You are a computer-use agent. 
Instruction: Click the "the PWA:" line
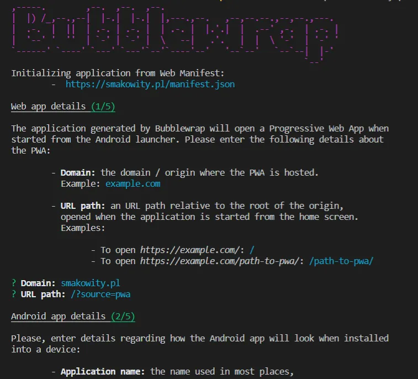tap(31, 151)
